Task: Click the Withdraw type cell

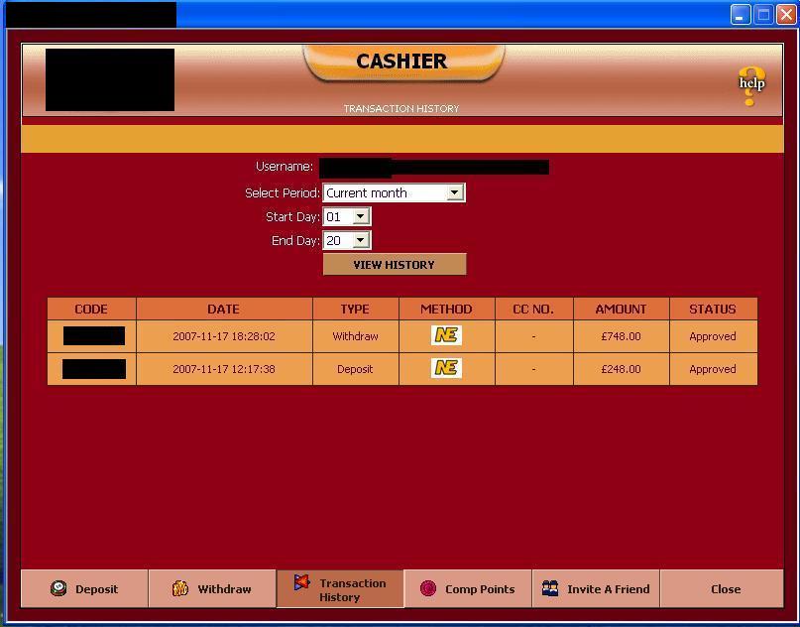Action: [356, 336]
